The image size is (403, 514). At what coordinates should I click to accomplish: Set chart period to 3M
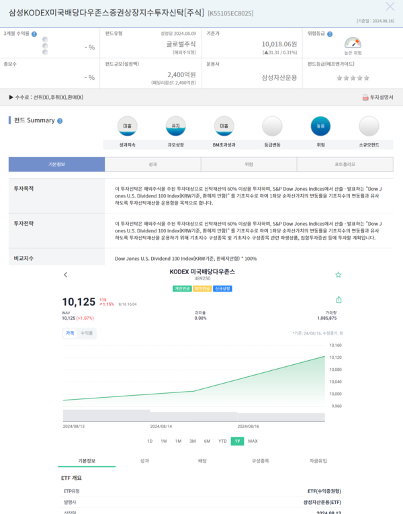[x=193, y=441]
